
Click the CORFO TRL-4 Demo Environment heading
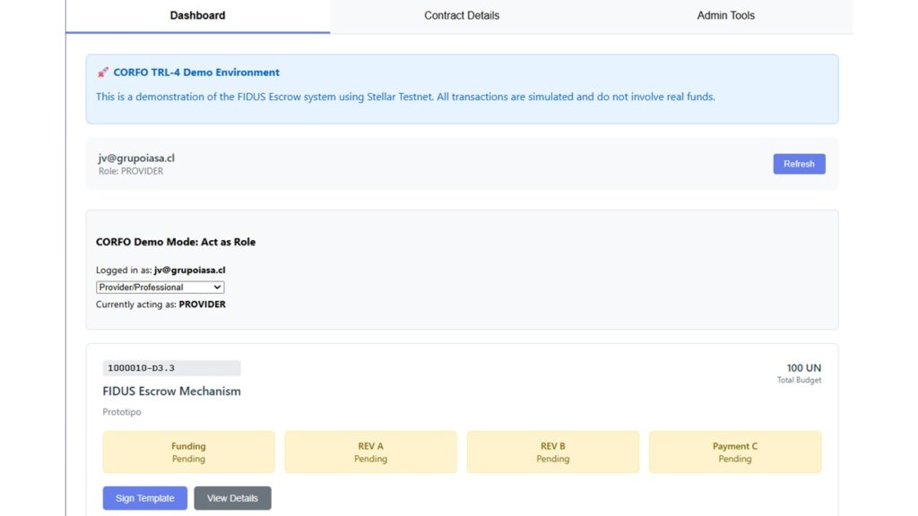click(x=196, y=73)
